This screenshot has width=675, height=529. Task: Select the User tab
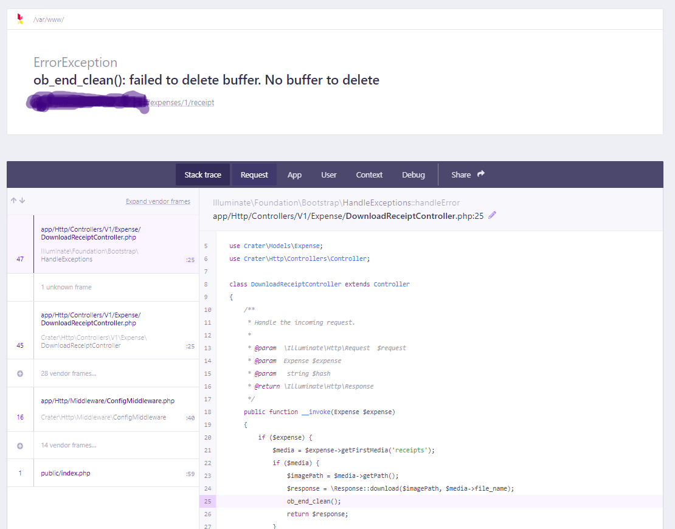(x=328, y=175)
